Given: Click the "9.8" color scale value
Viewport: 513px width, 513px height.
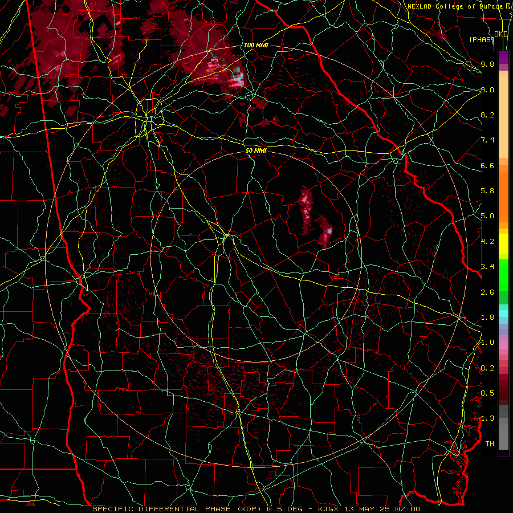Looking at the screenshot, I should 487,64.
